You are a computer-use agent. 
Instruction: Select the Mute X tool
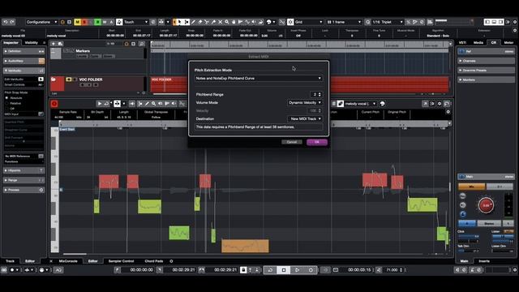tap(220, 22)
